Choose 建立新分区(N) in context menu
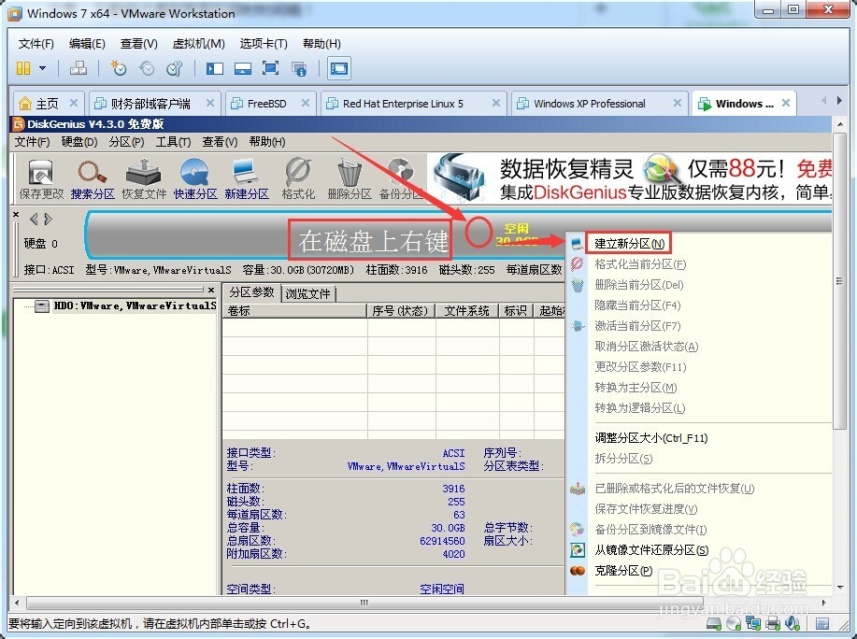857x639 pixels. point(629,244)
